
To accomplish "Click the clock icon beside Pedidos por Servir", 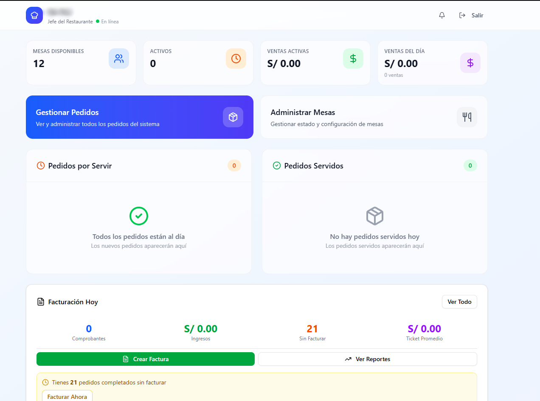I will (x=41, y=165).
